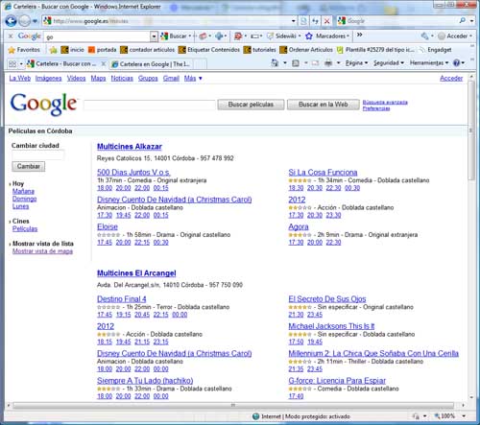Click the contador articulos favorites bar shortcut
This screenshot has width=480, height=425.
148,50
